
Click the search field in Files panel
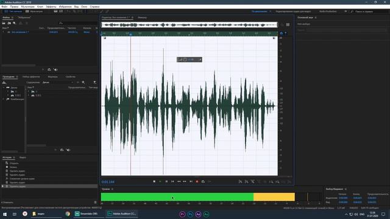point(79,23)
